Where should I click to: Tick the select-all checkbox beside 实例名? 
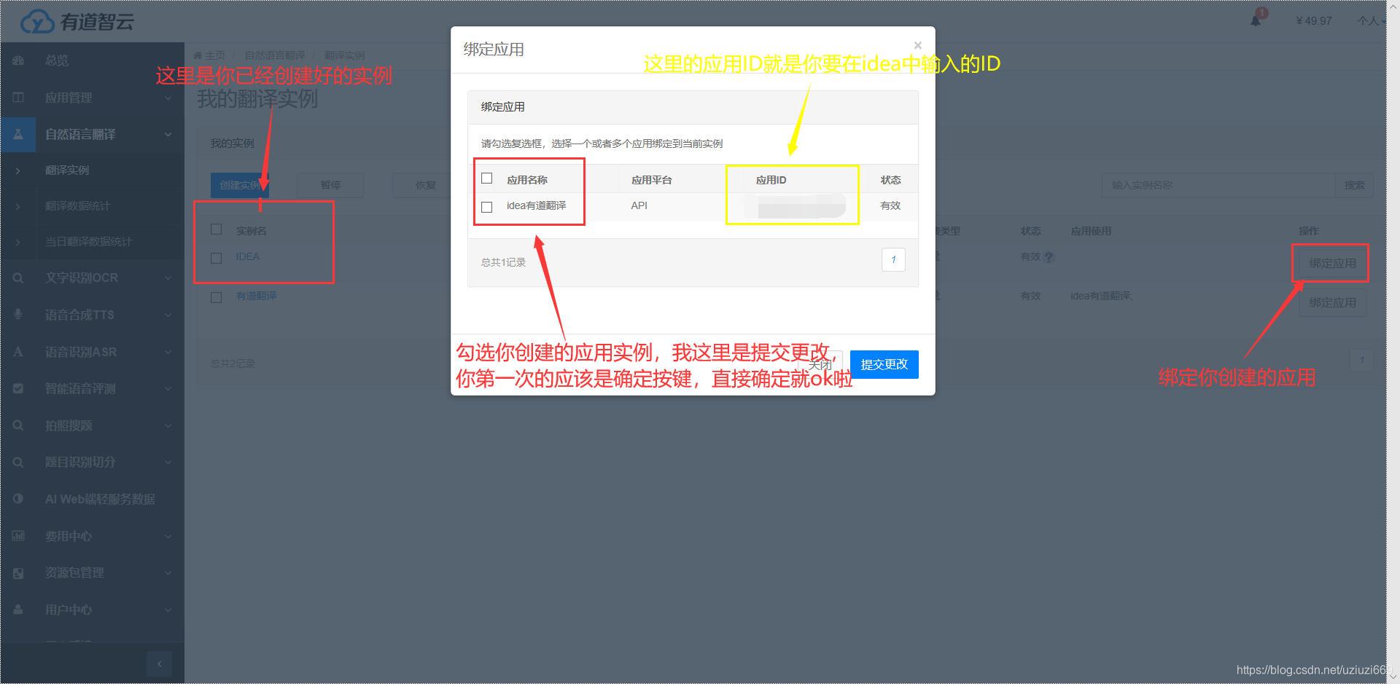[x=216, y=229]
